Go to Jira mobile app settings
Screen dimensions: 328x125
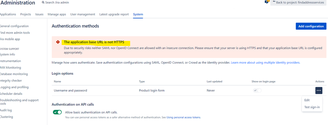point(10,39)
